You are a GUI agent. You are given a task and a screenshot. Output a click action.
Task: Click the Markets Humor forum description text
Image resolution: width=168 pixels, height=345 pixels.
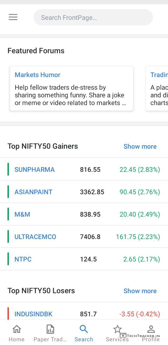70,95
